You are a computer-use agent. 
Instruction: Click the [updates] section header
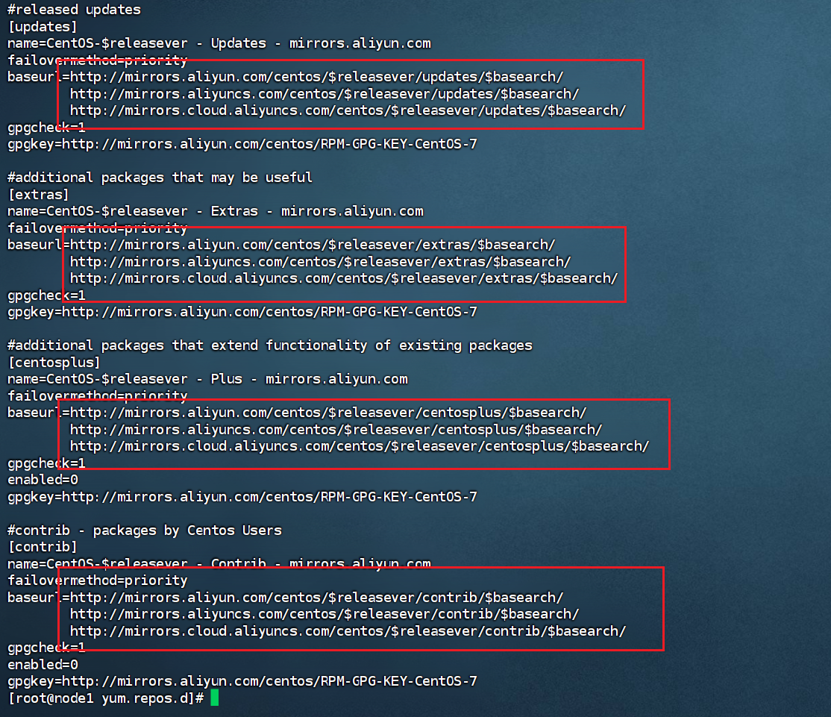pyautogui.click(x=42, y=26)
